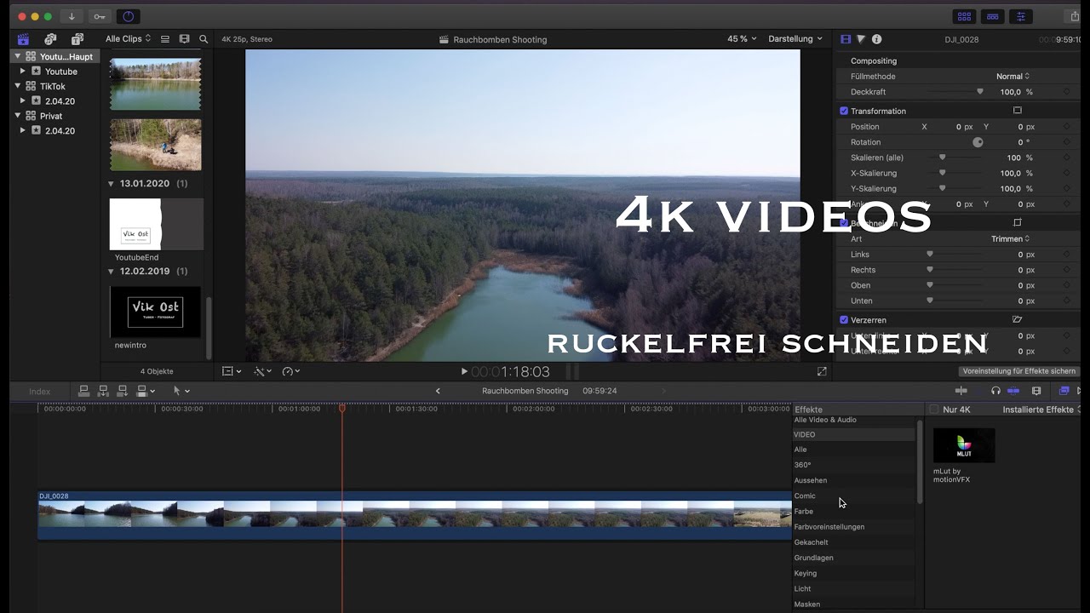Select the mLut by motionVFX effect thumbnail

pos(964,445)
